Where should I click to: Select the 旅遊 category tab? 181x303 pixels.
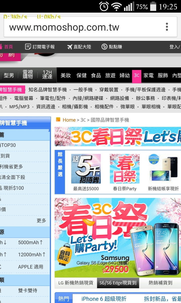(110, 75)
